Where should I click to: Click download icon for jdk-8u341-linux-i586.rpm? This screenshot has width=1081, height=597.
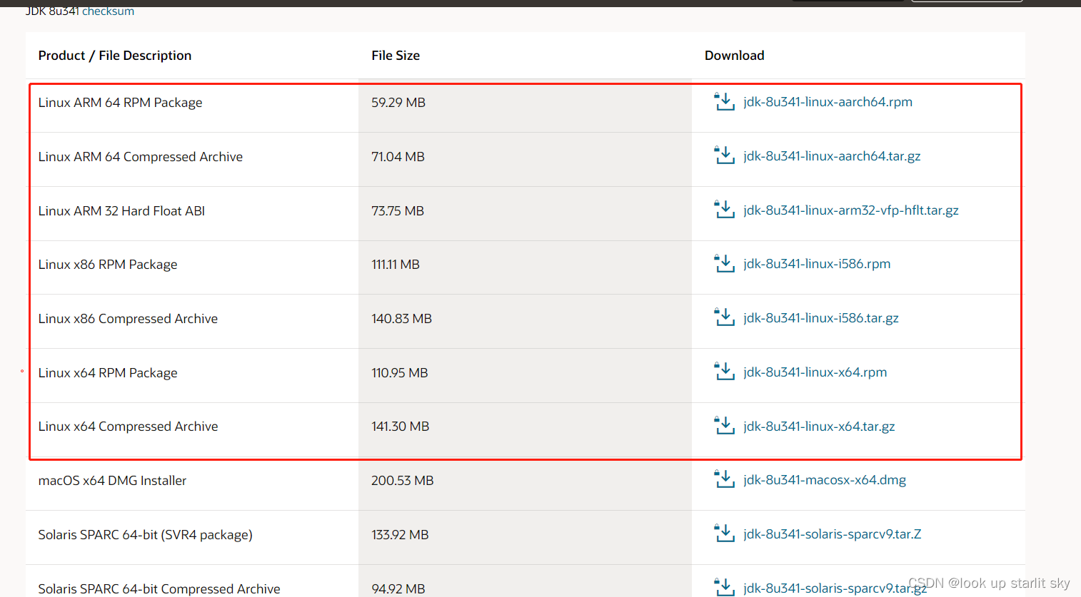click(724, 264)
